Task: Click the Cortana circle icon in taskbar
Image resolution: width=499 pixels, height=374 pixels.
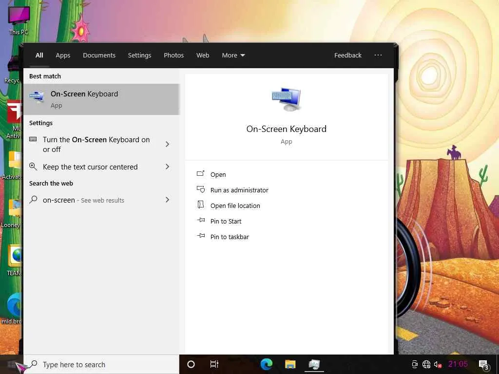Action: click(191, 364)
